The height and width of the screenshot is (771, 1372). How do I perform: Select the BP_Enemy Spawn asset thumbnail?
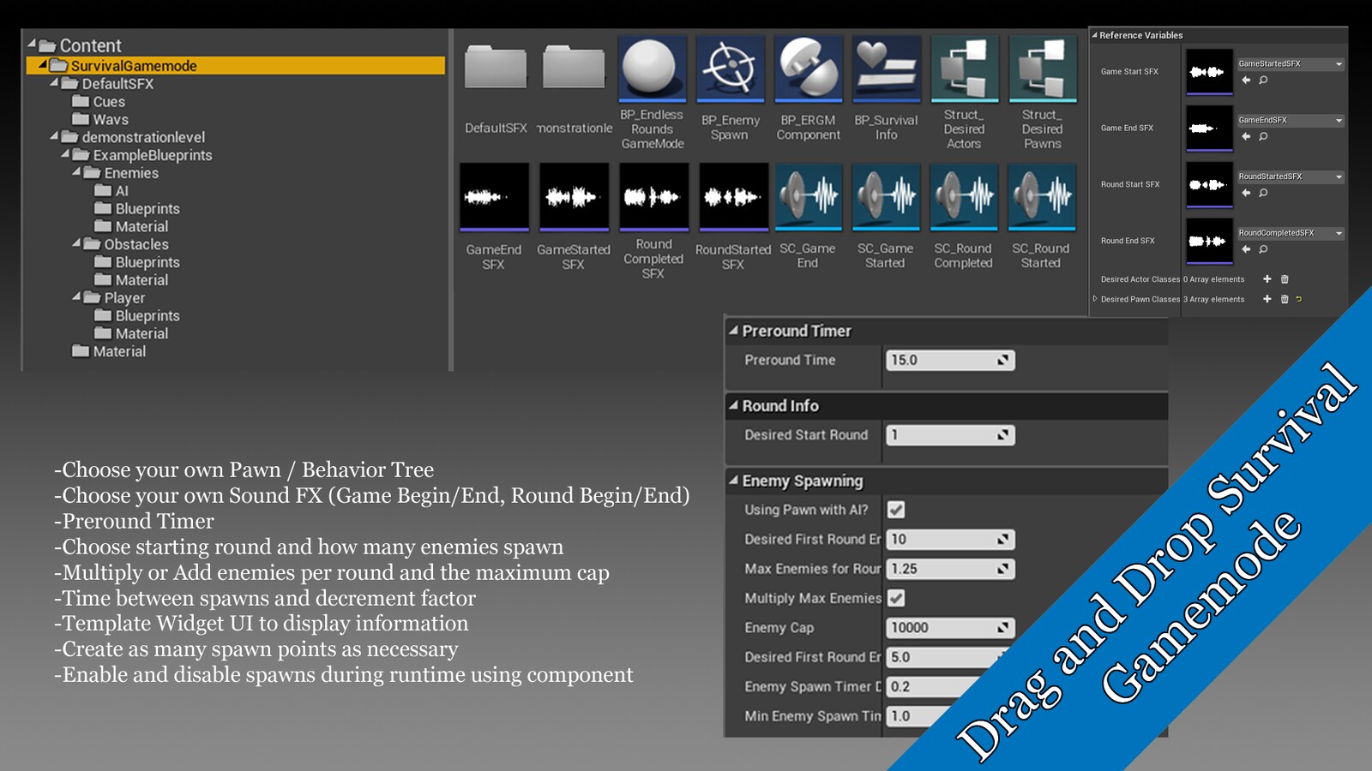(x=730, y=69)
